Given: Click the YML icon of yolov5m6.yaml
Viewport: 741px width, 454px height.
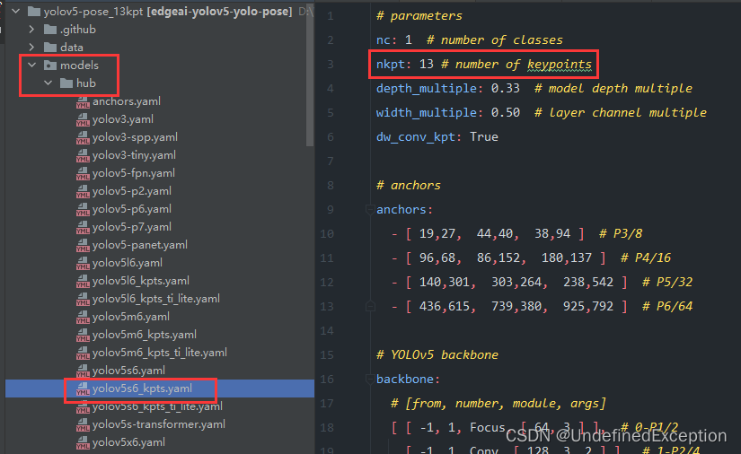Looking at the screenshot, I should point(83,317).
